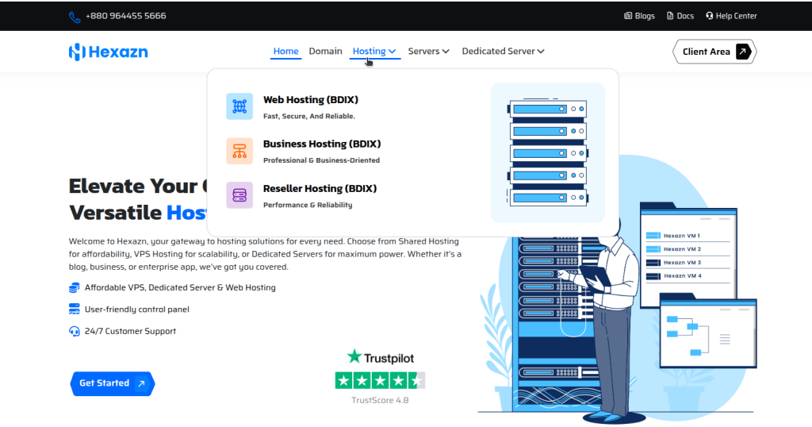The image size is (812, 427).
Task: Click the Reseller Hosting (BDIX) server icon
Action: pyautogui.click(x=239, y=195)
